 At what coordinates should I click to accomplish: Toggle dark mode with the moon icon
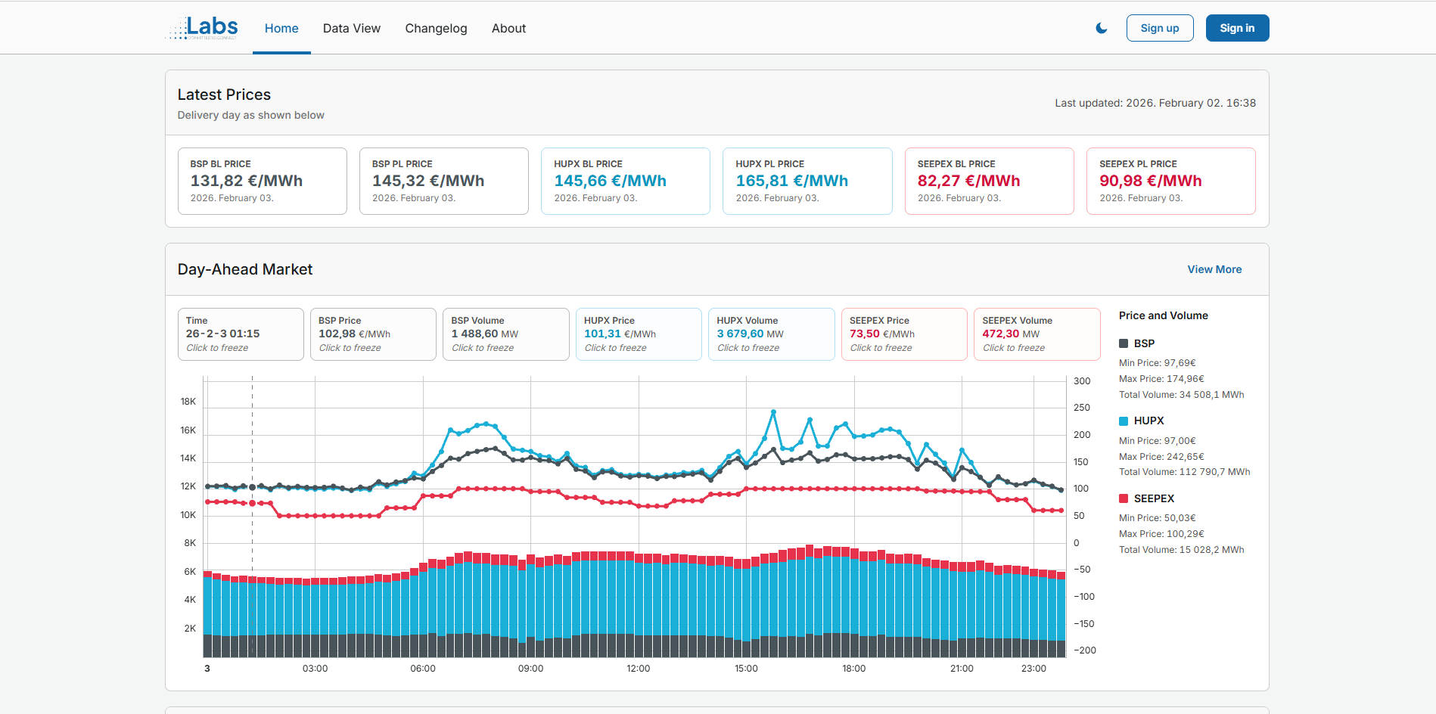tap(1101, 28)
